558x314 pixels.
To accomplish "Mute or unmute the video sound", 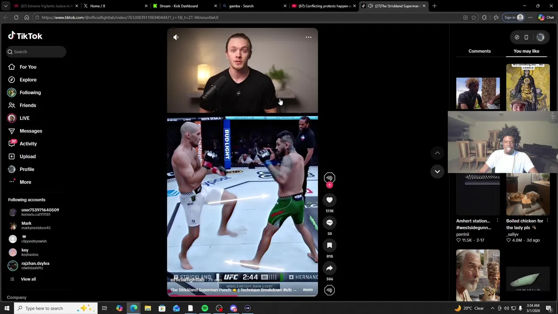I will [176, 37].
